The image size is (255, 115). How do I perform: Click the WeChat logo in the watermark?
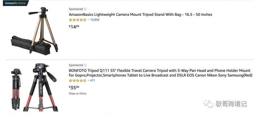(x=209, y=104)
